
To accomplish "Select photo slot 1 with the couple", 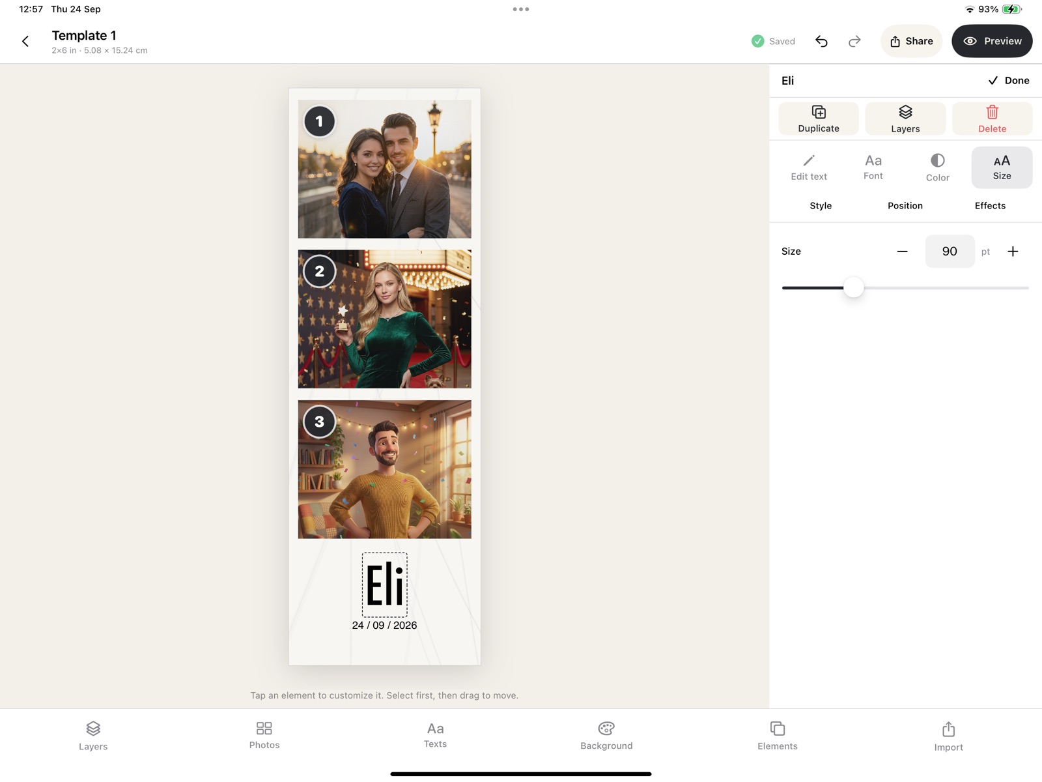I will point(384,169).
